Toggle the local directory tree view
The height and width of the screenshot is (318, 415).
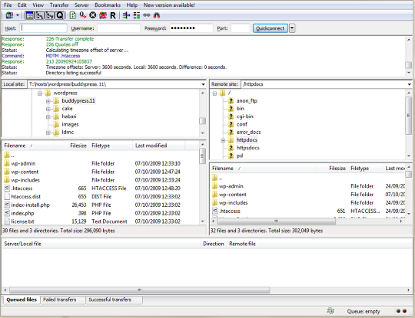pos(40,15)
